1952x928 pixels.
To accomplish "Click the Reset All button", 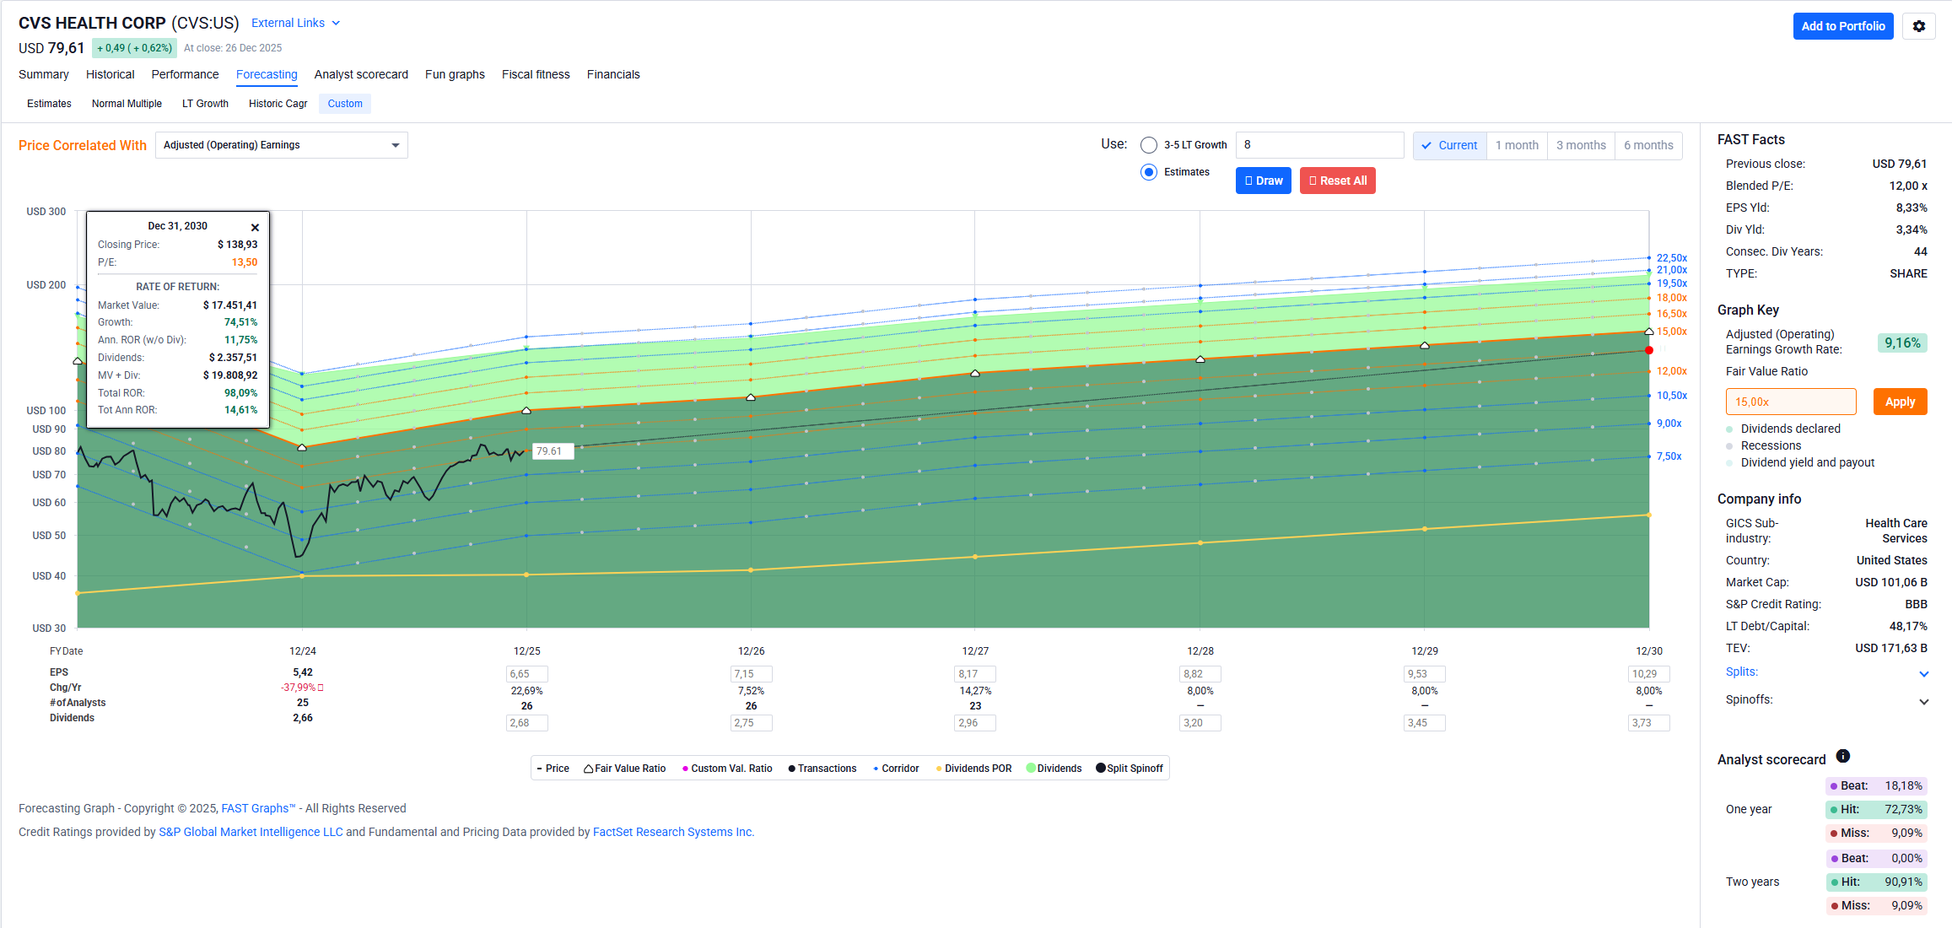I will 1337,181.
